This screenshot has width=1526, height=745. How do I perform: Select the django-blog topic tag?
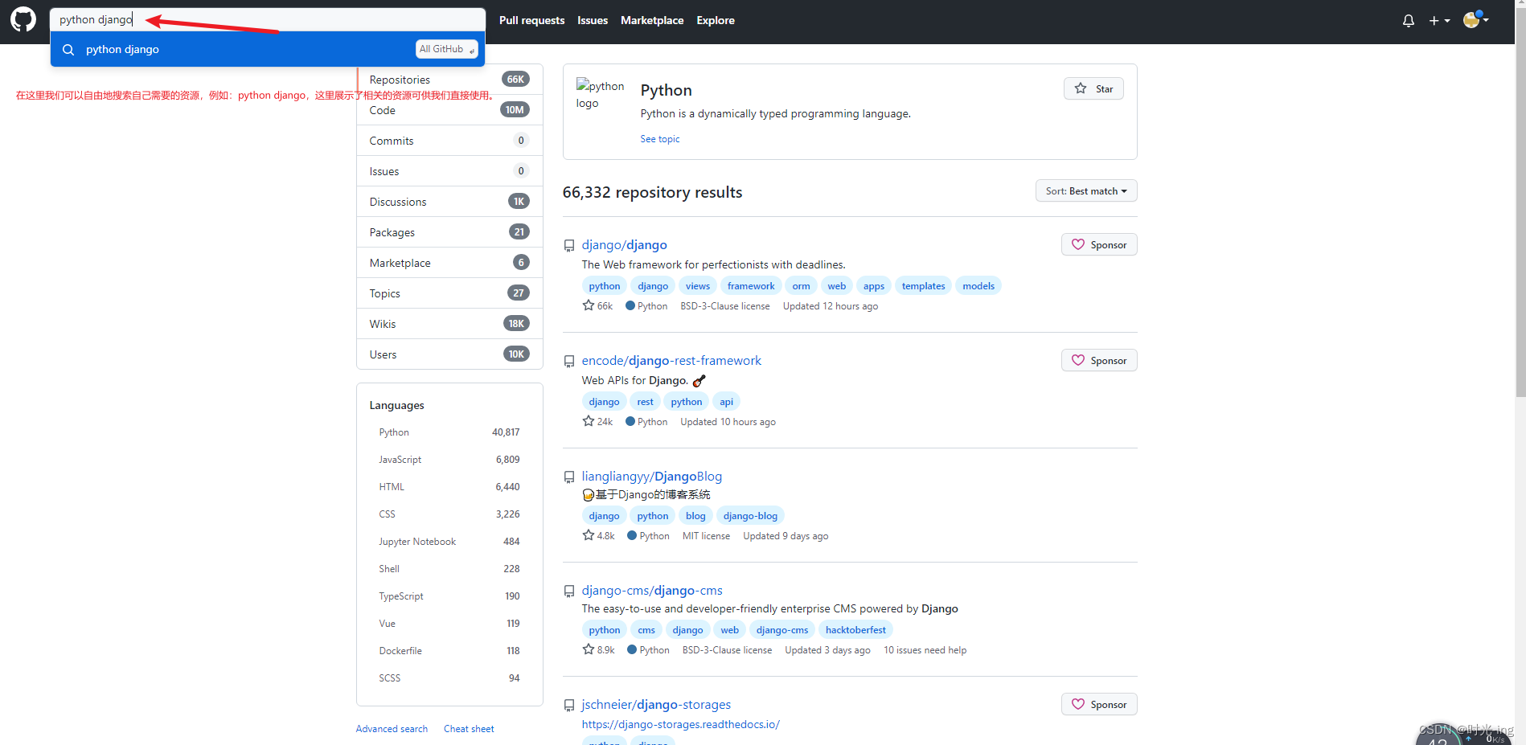(750, 516)
